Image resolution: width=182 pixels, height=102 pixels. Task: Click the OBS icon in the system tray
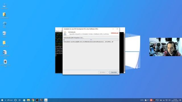click(x=154, y=100)
